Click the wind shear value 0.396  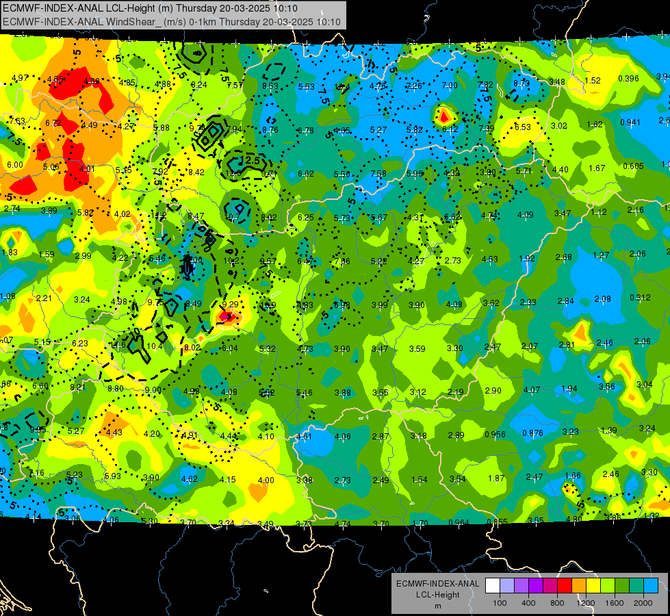click(628, 79)
